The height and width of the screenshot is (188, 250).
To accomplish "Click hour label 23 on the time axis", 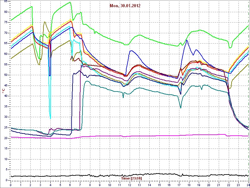I will [x=239, y=185].
